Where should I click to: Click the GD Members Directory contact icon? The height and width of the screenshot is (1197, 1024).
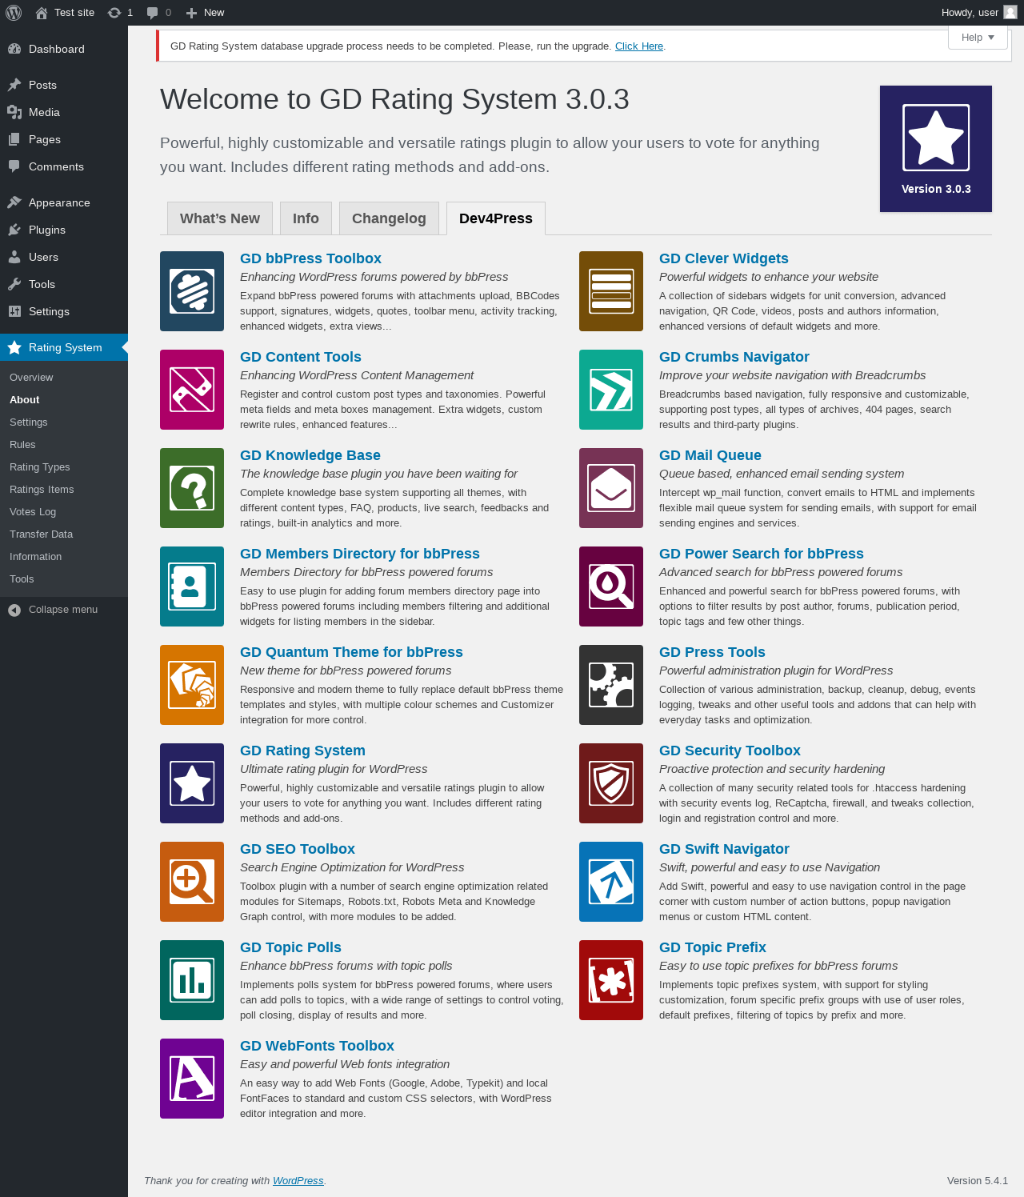point(192,586)
